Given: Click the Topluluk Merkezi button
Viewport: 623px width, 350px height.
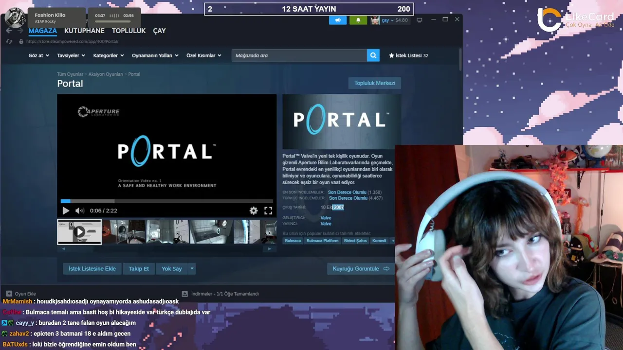Looking at the screenshot, I should click(x=375, y=83).
